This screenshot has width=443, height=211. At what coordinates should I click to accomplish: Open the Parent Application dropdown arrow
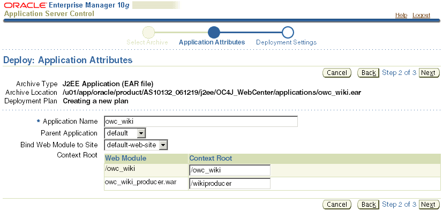141,133
